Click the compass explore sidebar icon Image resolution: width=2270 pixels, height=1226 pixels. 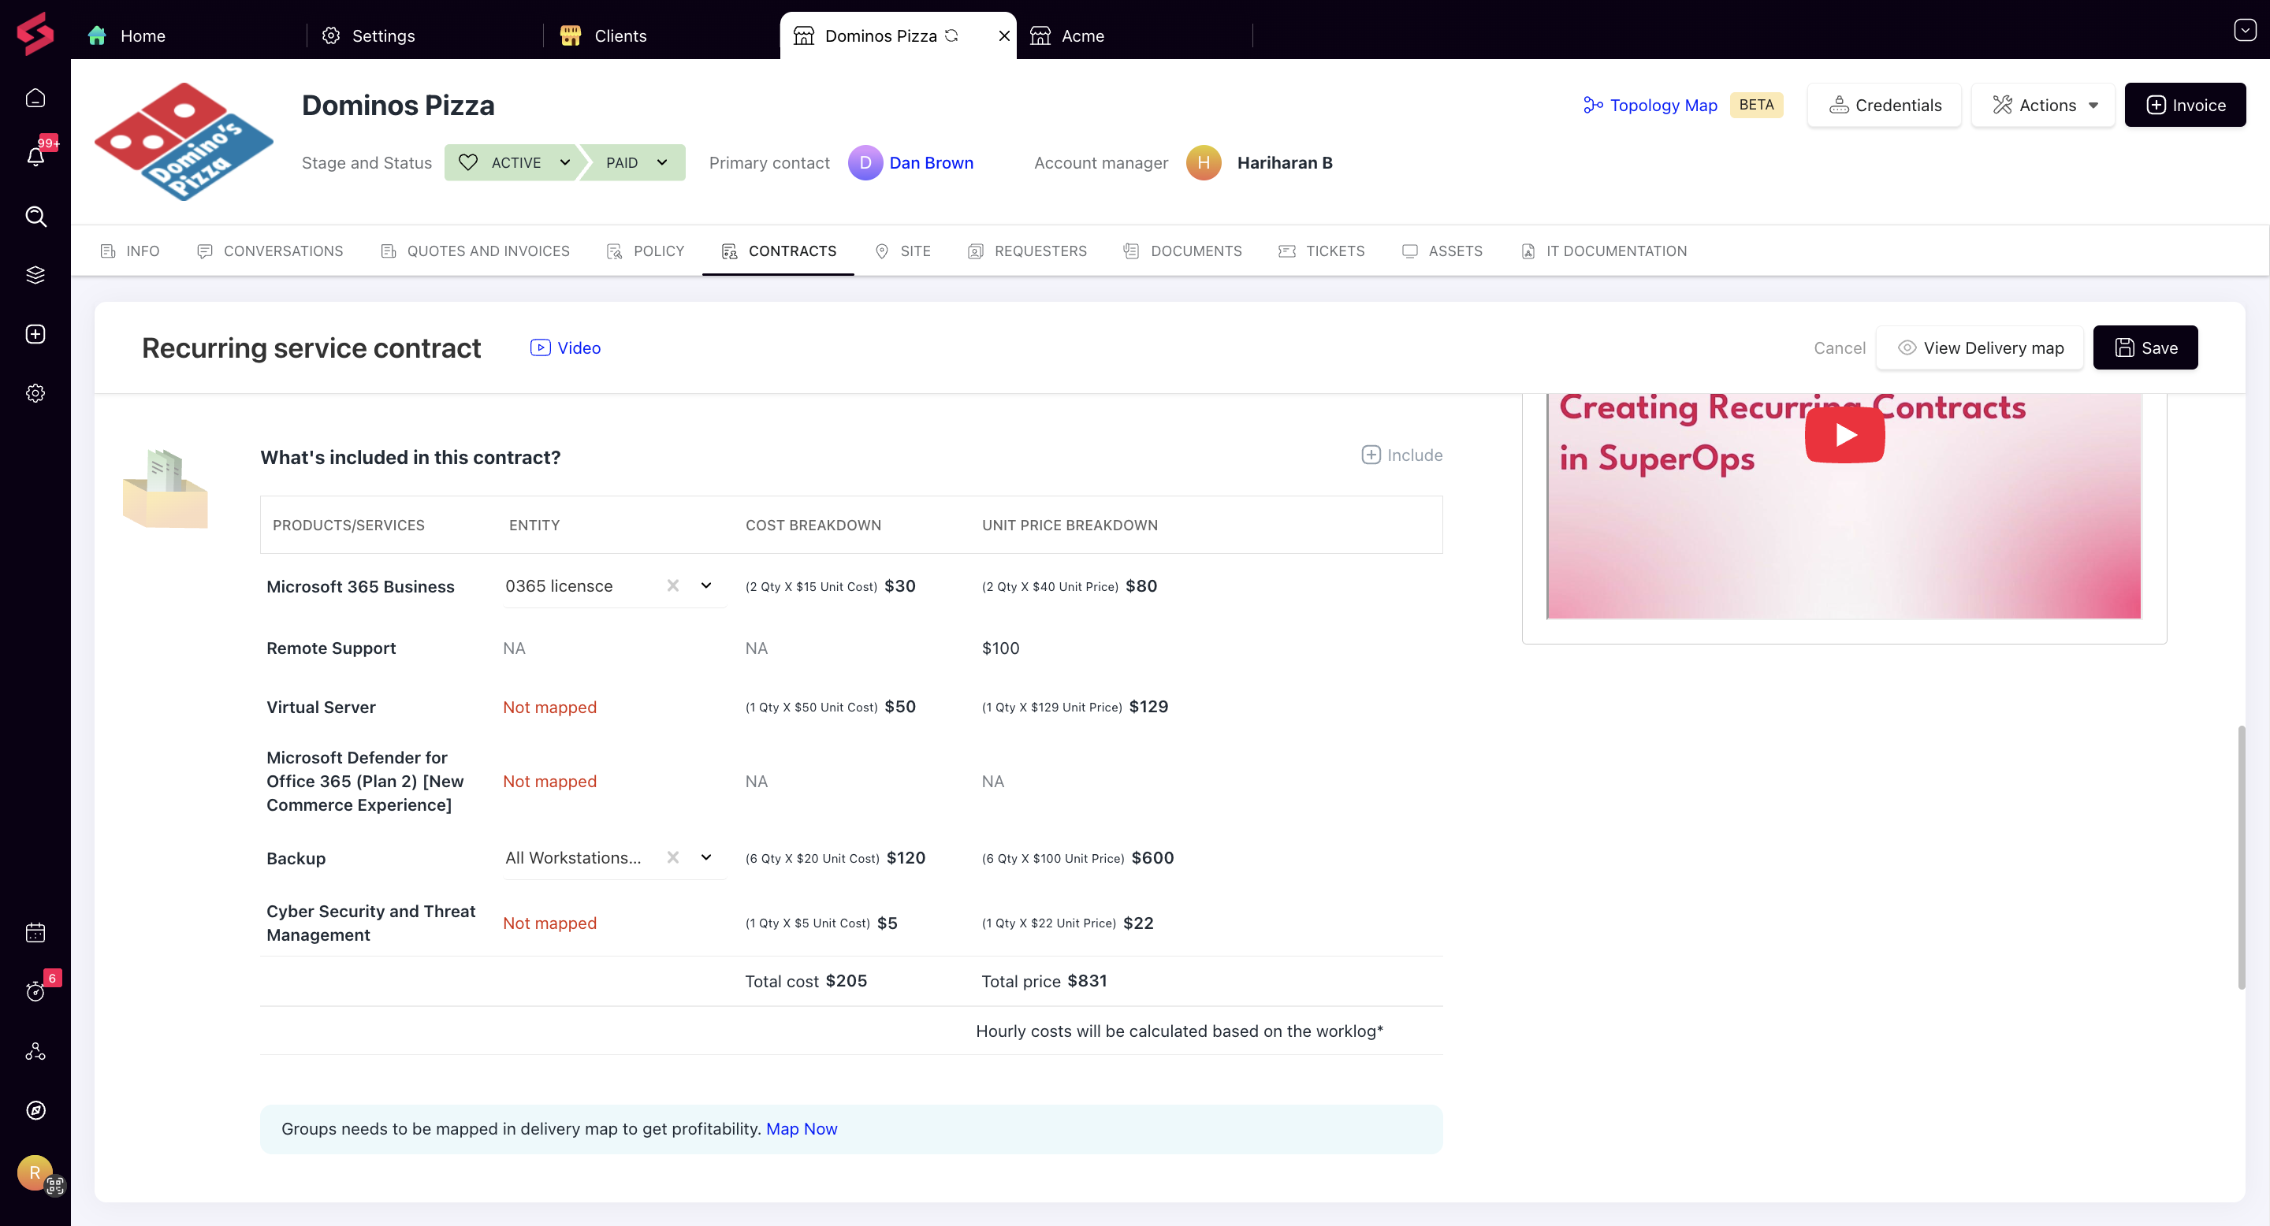(x=35, y=1109)
